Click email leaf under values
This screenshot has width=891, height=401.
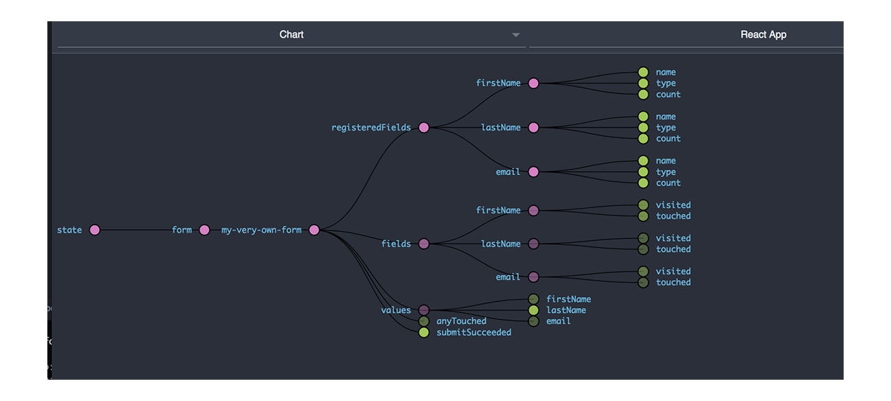(533, 321)
